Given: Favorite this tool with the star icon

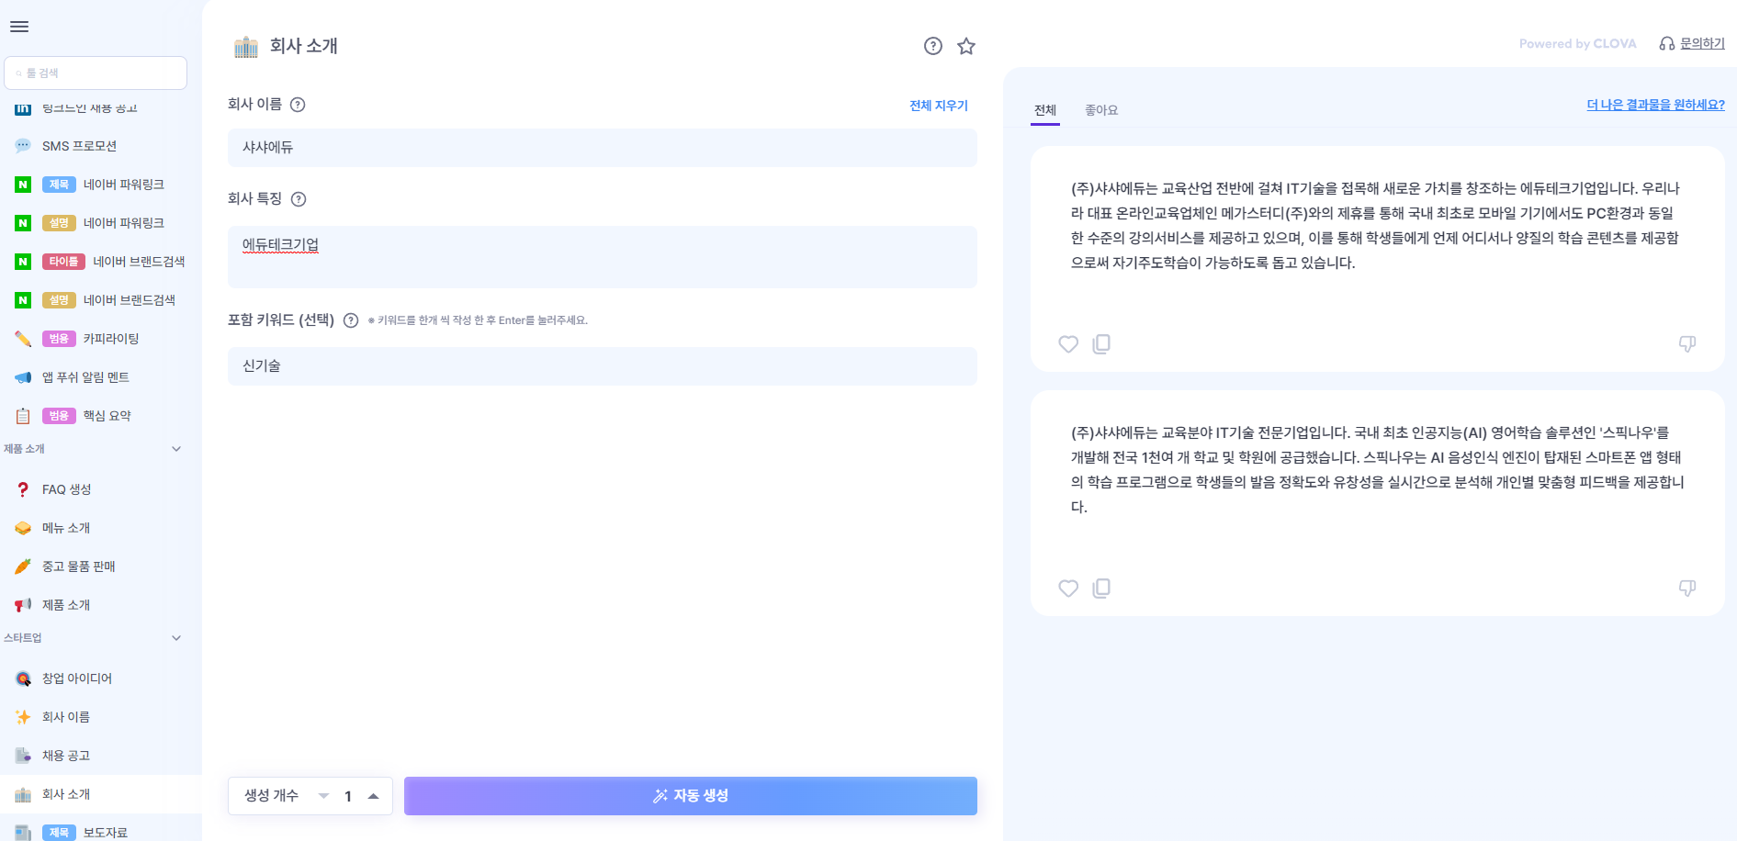Looking at the screenshot, I should 966,46.
